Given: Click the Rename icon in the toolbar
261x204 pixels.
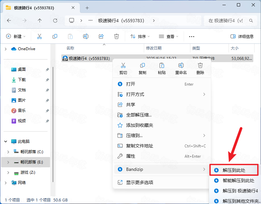Looking at the screenshot, I should (86, 36).
